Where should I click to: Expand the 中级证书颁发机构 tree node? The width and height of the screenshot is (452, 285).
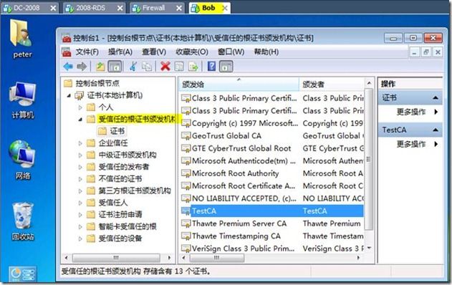pyautogui.click(x=80, y=155)
